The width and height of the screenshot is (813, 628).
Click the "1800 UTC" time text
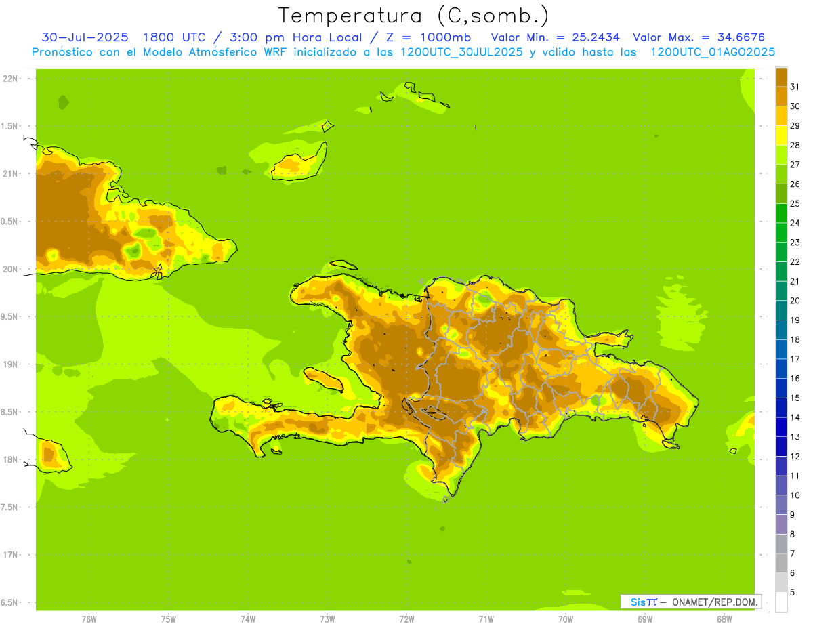[176, 37]
